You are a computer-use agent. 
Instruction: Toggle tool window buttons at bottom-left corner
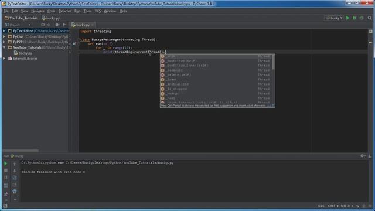click(5, 206)
